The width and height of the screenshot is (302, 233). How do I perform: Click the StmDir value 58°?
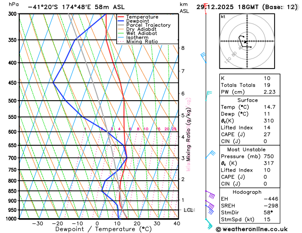268,212
